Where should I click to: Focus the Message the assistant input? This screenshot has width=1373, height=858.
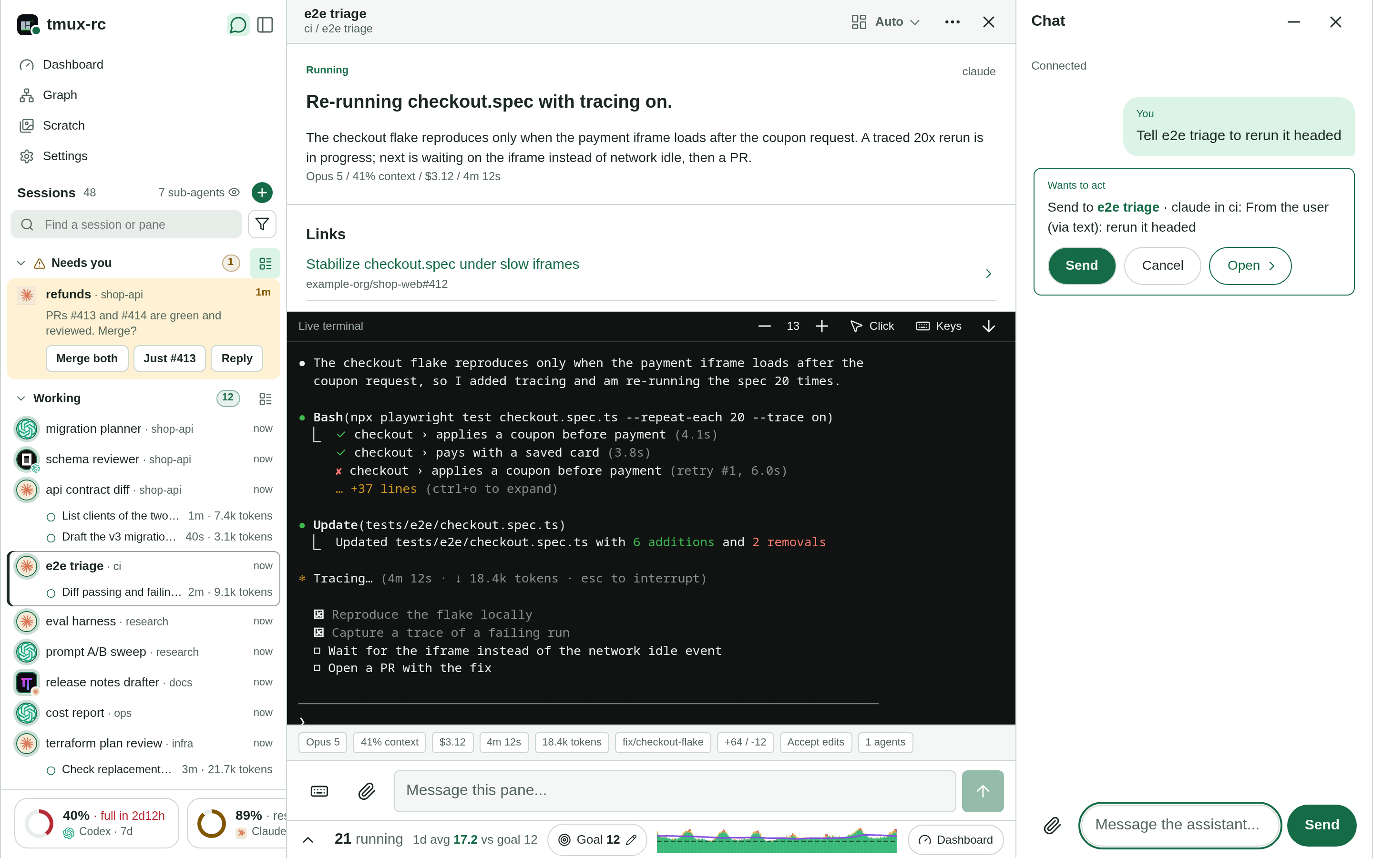tap(1179, 825)
